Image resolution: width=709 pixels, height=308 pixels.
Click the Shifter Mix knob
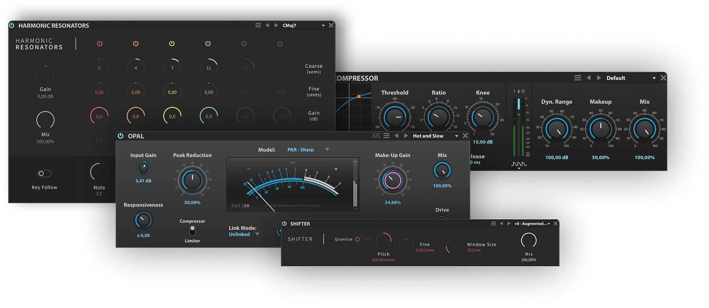point(529,241)
